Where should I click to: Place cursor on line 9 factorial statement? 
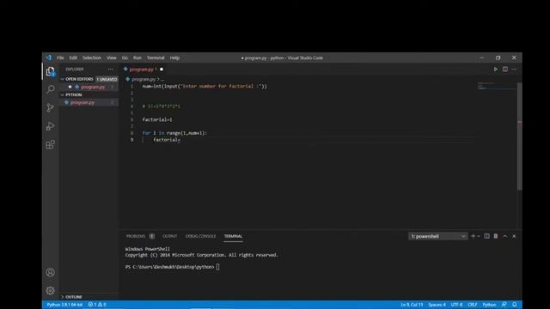[x=167, y=140]
